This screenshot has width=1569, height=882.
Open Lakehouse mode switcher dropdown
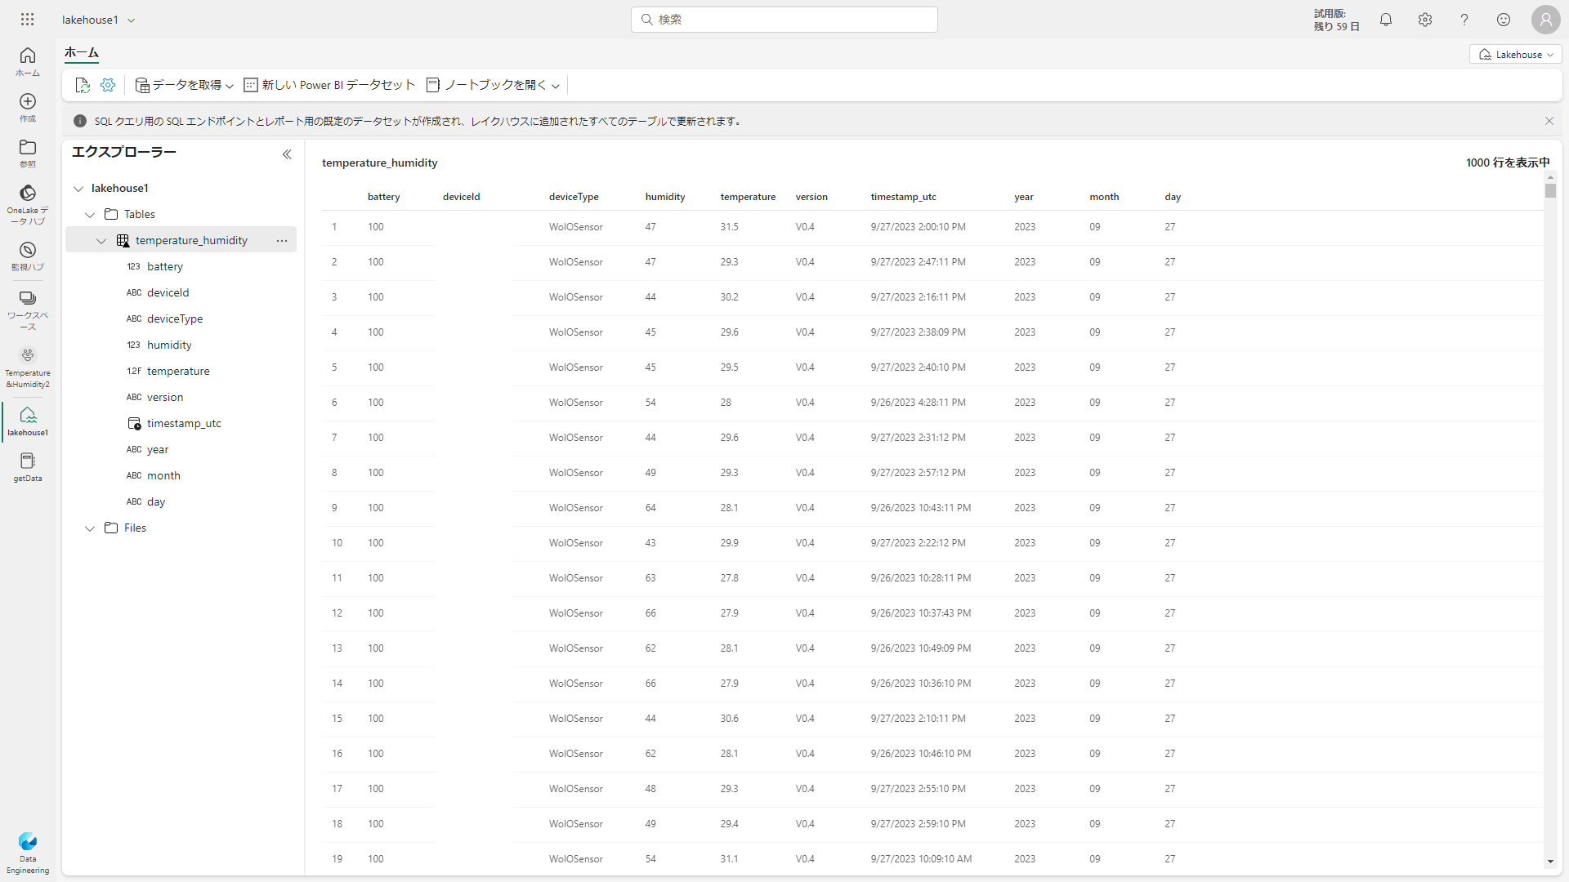pos(1516,55)
